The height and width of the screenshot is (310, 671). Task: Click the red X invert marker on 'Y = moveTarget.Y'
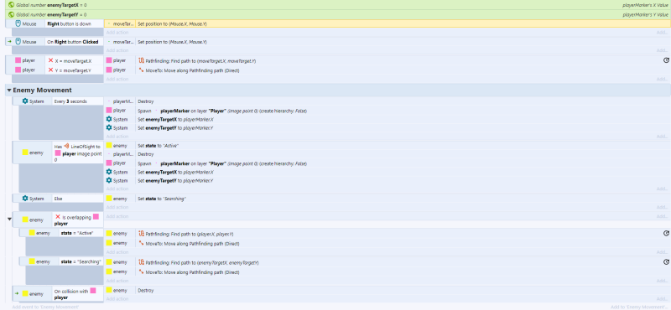tap(51, 70)
